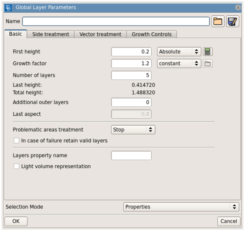Close the Global Layer Parameters dialog
The height and width of the screenshot is (232, 245).
(237, 7)
